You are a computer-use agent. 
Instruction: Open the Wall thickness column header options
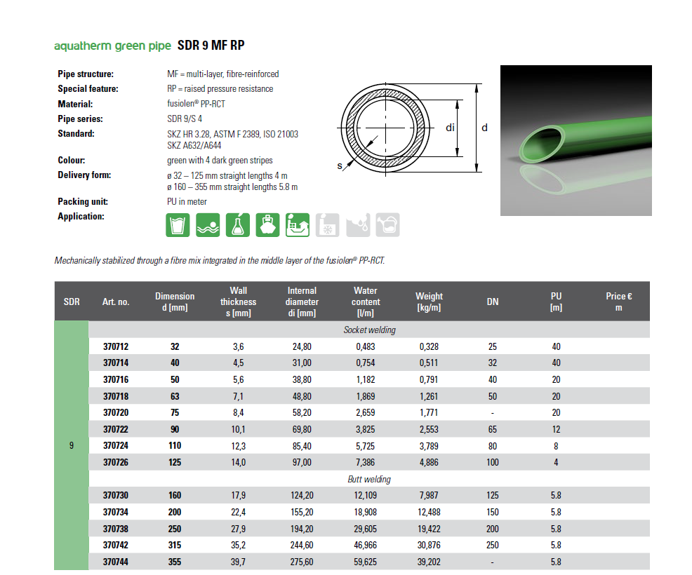point(239,301)
